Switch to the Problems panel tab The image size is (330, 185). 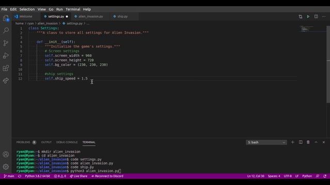click(x=26, y=142)
